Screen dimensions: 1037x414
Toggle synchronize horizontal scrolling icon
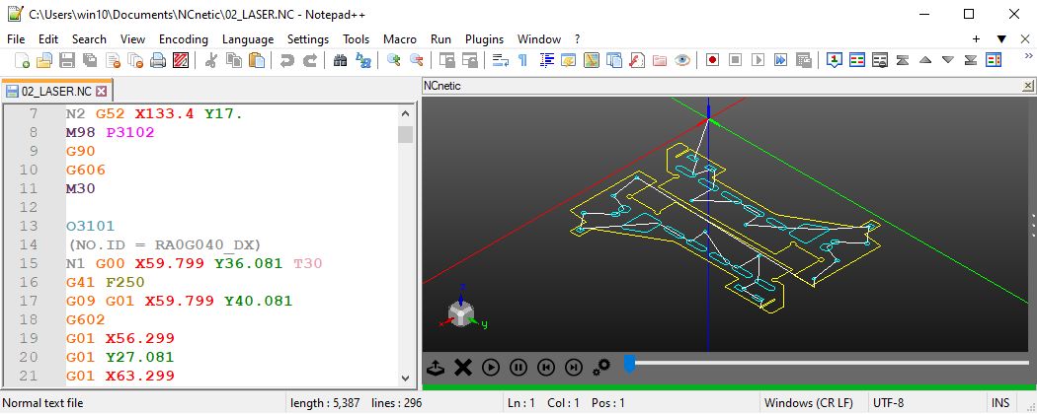click(470, 61)
